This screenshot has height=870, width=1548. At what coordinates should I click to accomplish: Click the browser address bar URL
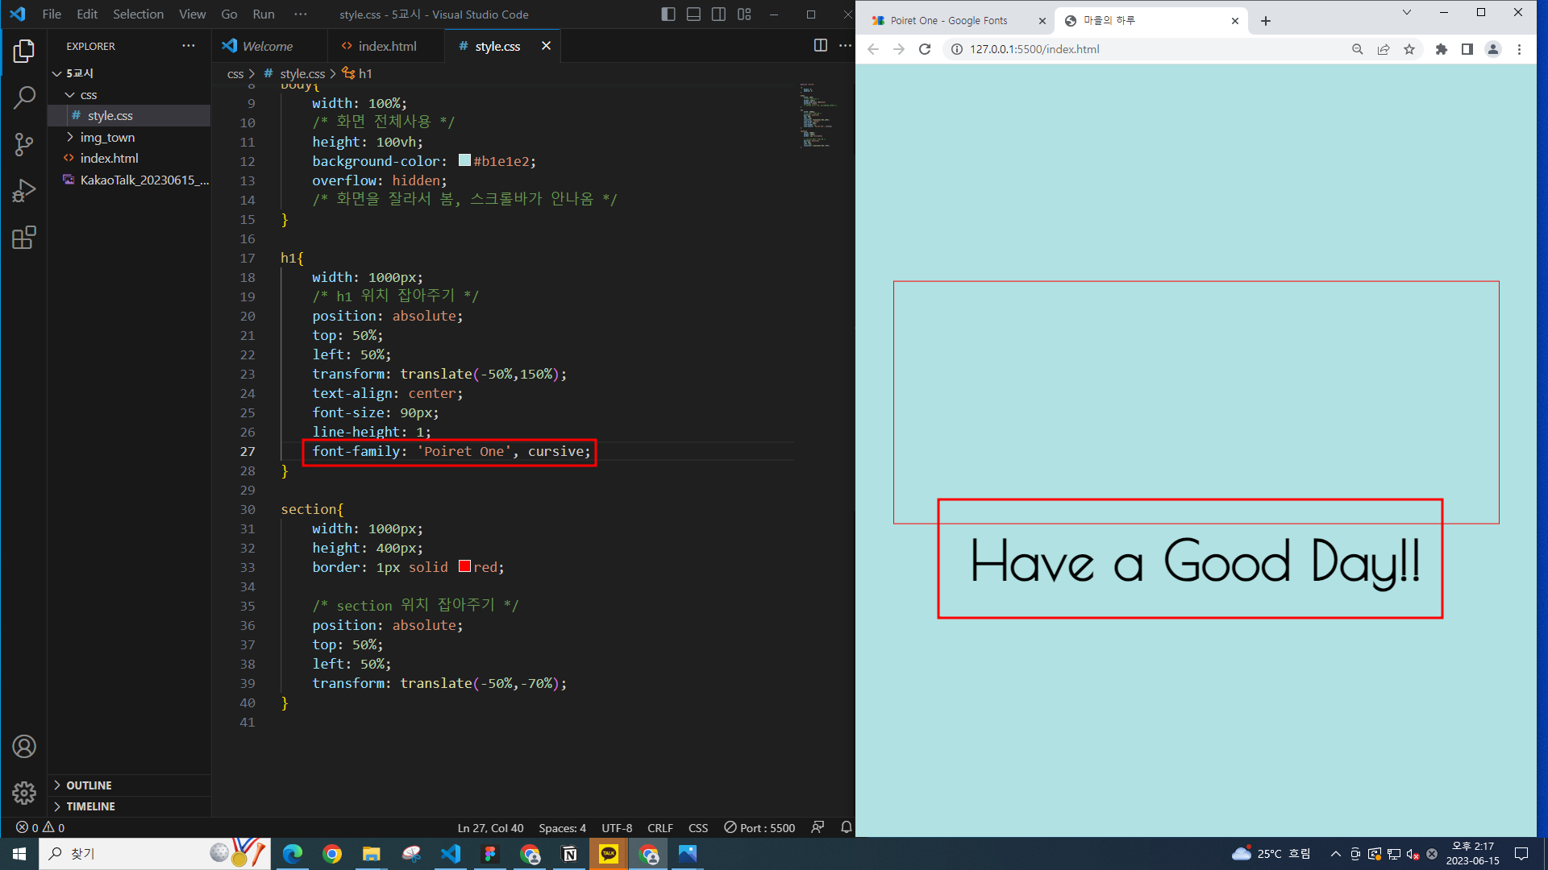[x=1034, y=49]
